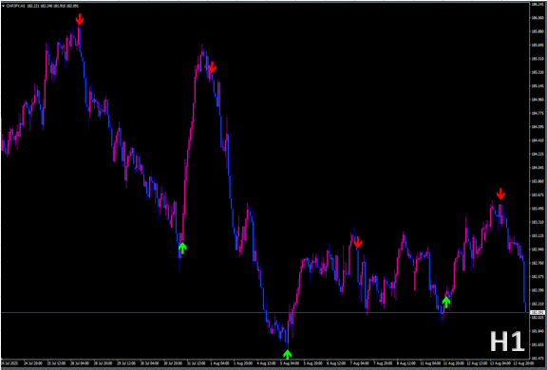Viewport: 547px width, 370px height.
Task: Click the large H1 timeframe label
Action: pos(507,342)
